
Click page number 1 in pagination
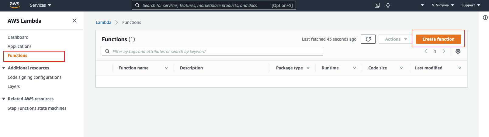pos(435,51)
